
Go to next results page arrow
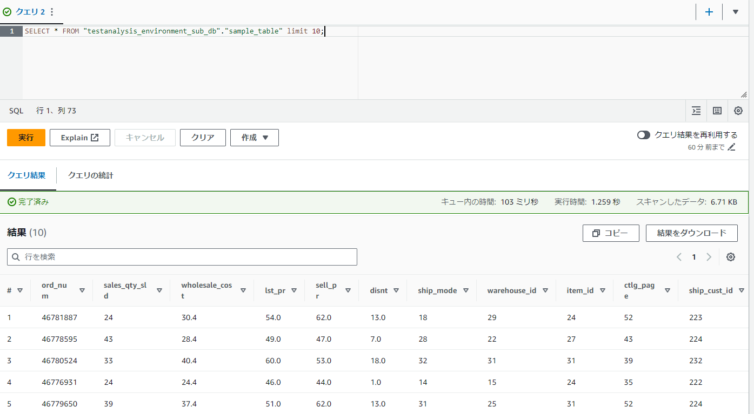point(709,257)
